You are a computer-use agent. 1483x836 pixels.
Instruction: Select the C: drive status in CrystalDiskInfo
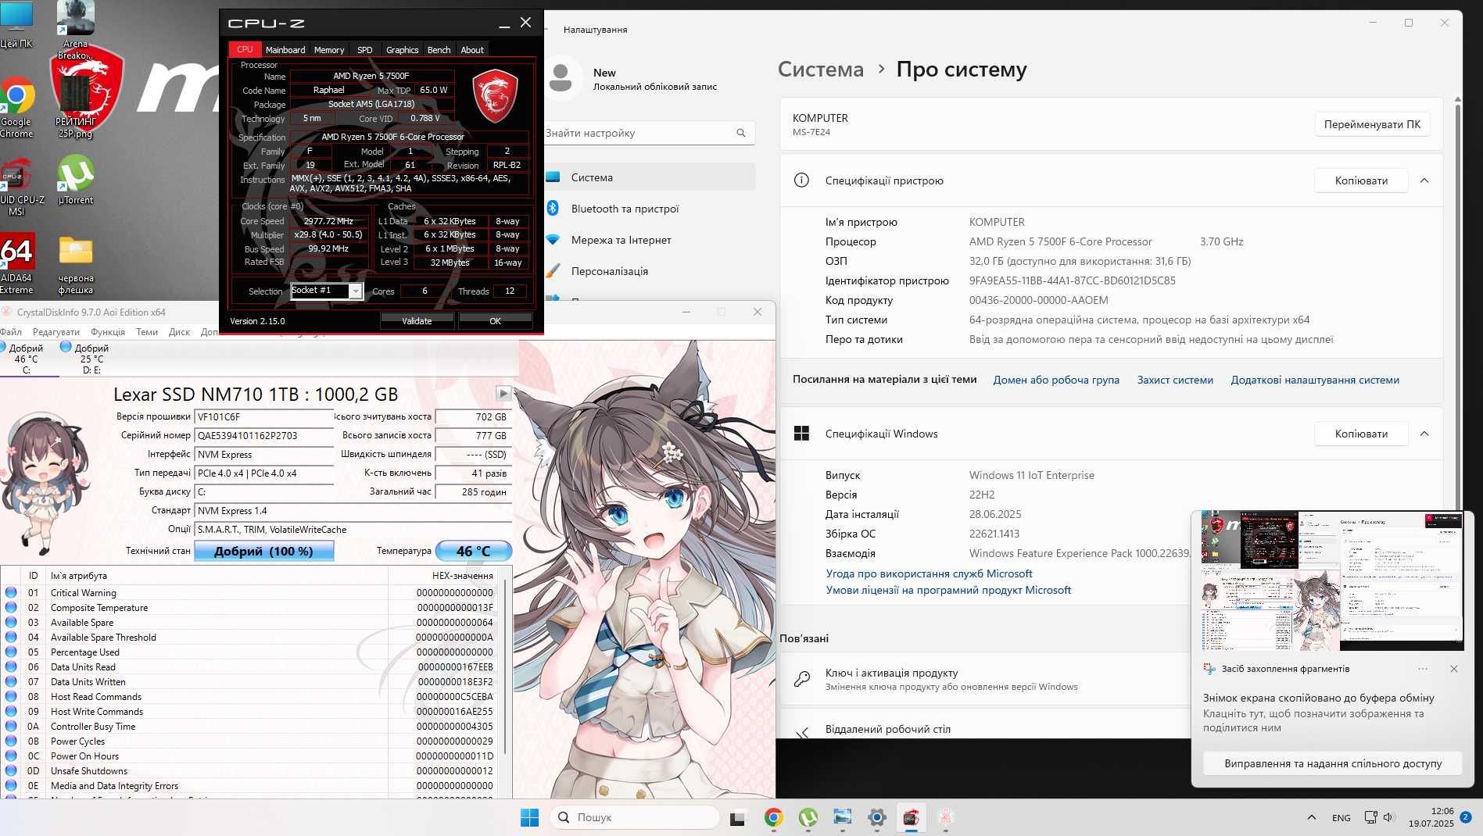pos(25,358)
